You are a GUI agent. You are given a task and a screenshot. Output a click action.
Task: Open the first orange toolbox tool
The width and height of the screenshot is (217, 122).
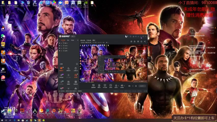[x=61, y=69]
